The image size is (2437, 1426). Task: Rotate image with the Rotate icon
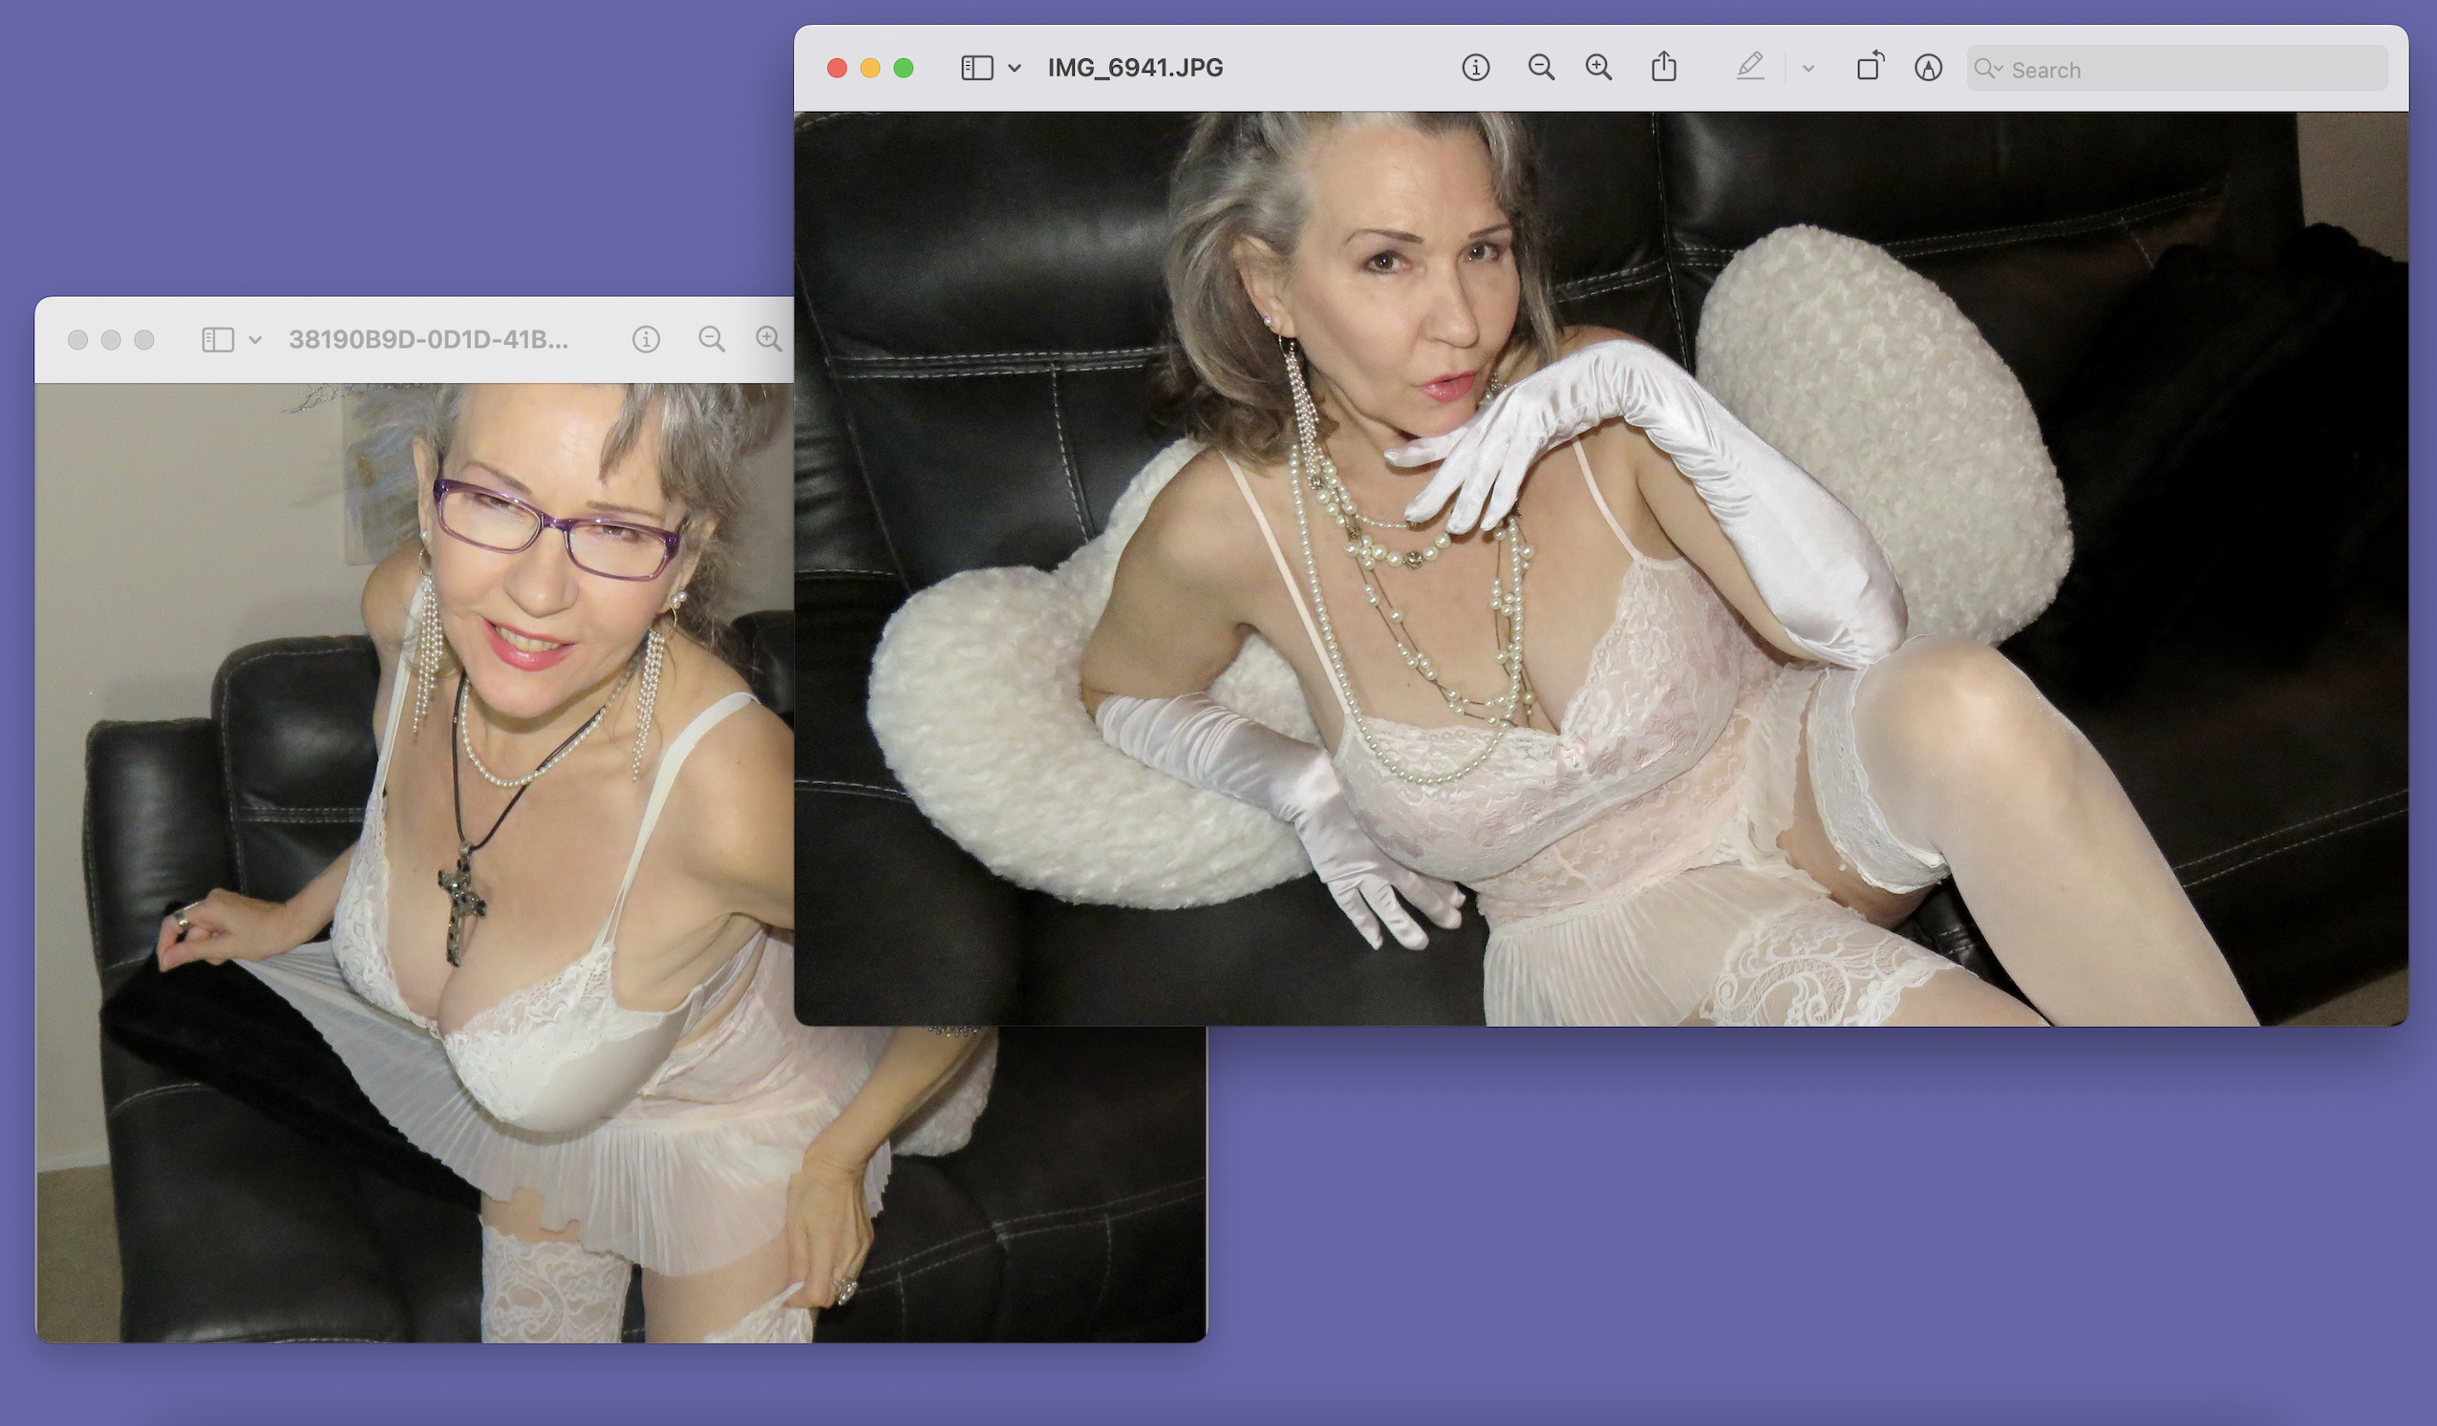click(1870, 67)
